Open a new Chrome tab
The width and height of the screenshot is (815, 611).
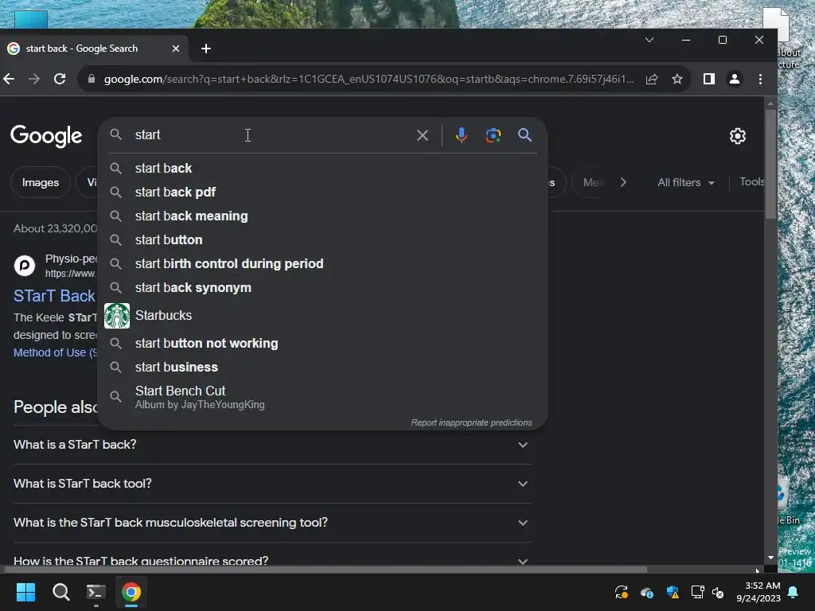[206, 49]
